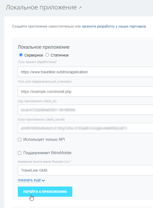Enable the Использует только API checkbox

[x=20, y=139]
